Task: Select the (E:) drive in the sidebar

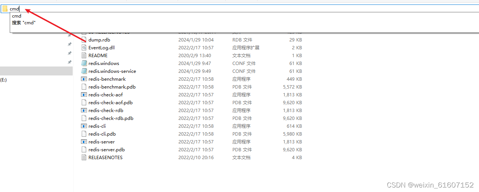Action: pos(3,80)
